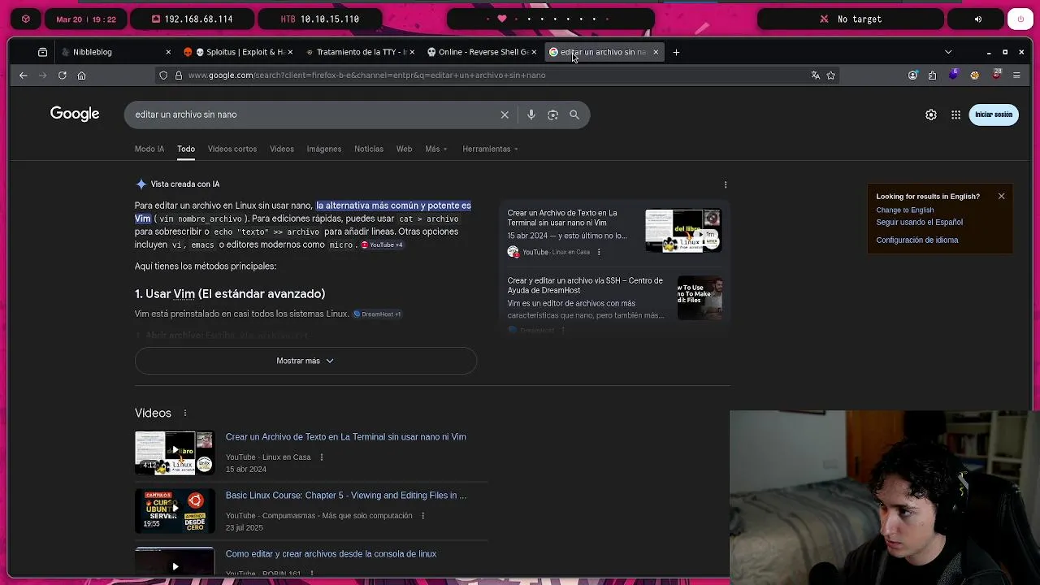Screen dimensions: 1040x585
Task: Dismiss the English results prompt
Action: [x=1001, y=196]
